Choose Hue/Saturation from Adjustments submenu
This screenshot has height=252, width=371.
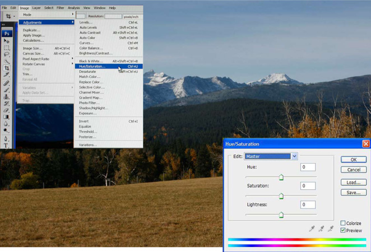[x=92, y=67]
